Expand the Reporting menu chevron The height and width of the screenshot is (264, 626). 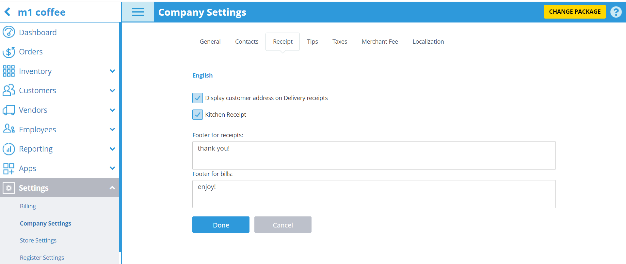click(x=112, y=149)
